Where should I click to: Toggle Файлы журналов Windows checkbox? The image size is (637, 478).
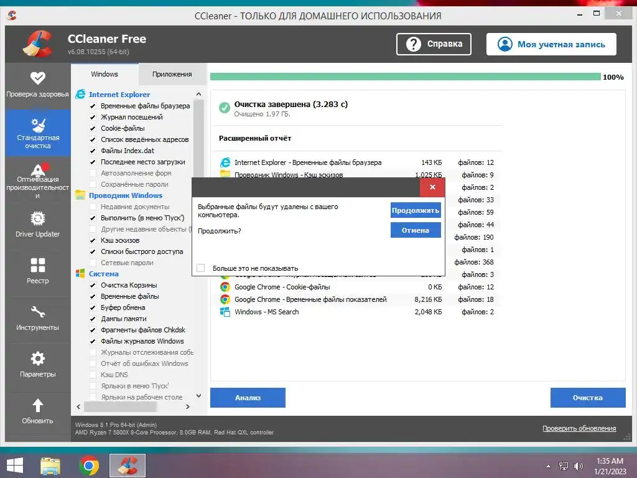(x=93, y=341)
